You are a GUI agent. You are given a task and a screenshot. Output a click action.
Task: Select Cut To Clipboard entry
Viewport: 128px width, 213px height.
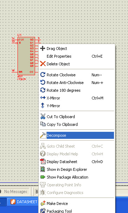pyautogui.click(x=77, y=117)
